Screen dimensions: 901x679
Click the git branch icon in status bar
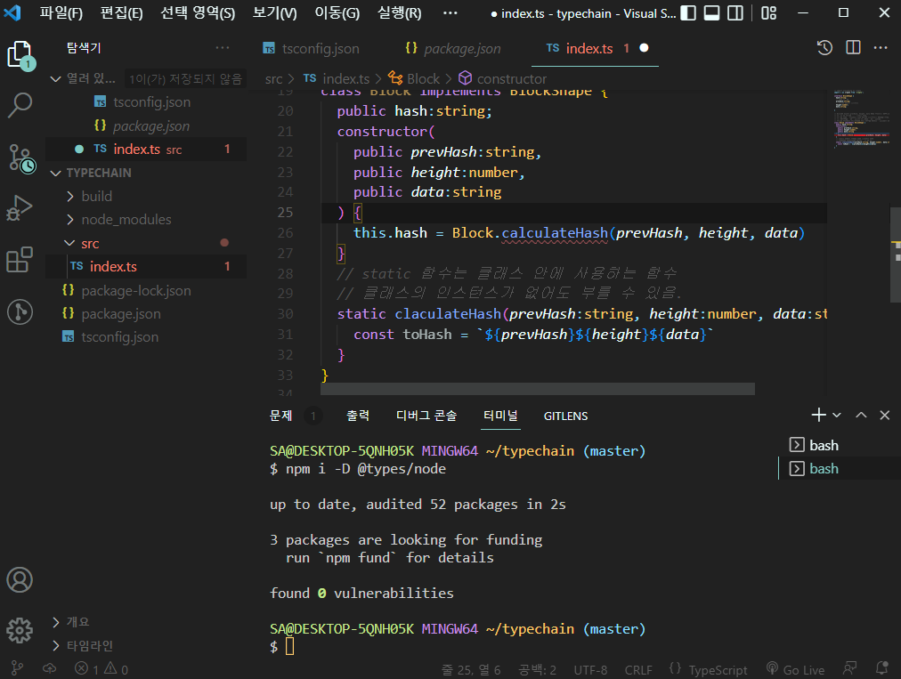point(17,668)
